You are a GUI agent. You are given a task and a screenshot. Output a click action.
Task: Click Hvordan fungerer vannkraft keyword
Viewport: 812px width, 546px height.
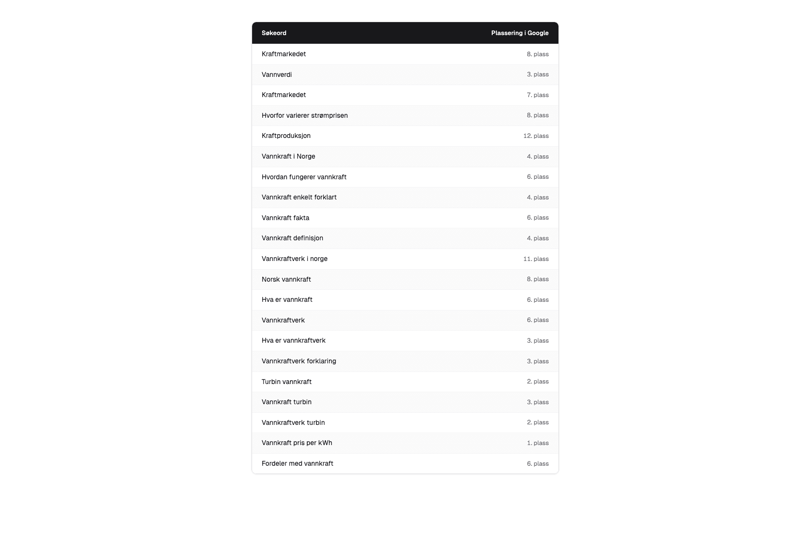tap(304, 177)
